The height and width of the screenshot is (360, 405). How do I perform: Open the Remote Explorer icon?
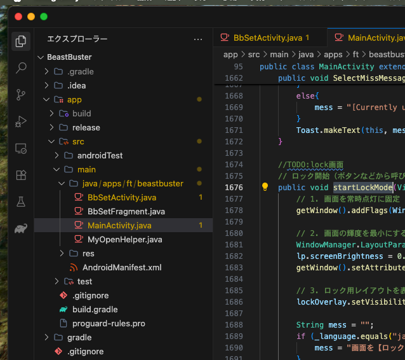[21, 149]
